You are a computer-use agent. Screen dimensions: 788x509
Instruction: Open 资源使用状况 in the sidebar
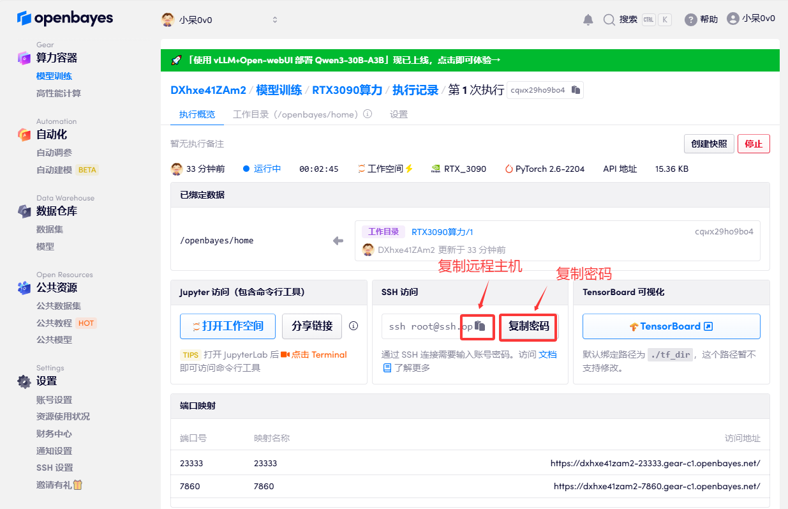pyautogui.click(x=63, y=416)
